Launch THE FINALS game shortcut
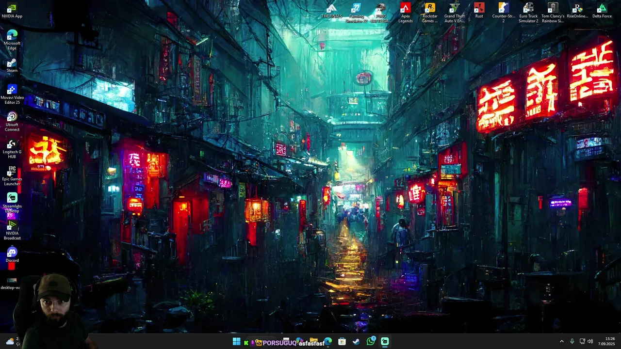The width and height of the screenshot is (621, 349). pyautogui.click(x=332, y=11)
